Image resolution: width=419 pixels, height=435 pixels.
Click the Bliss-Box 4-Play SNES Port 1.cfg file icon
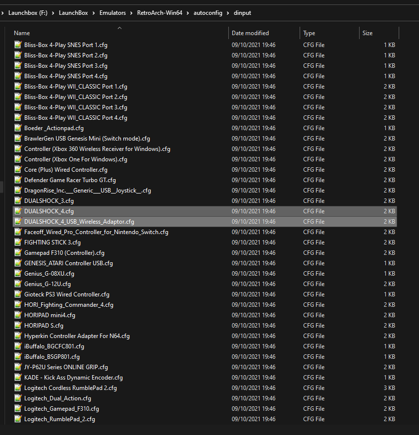coord(18,45)
